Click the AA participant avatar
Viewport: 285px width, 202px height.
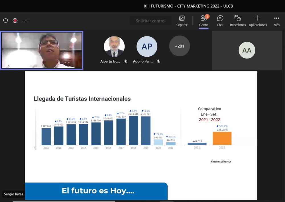tap(247, 50)
